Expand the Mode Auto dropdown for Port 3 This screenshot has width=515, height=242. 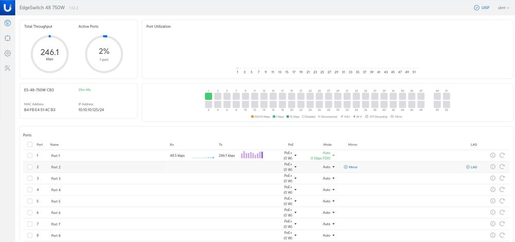[x=329, y=178]
